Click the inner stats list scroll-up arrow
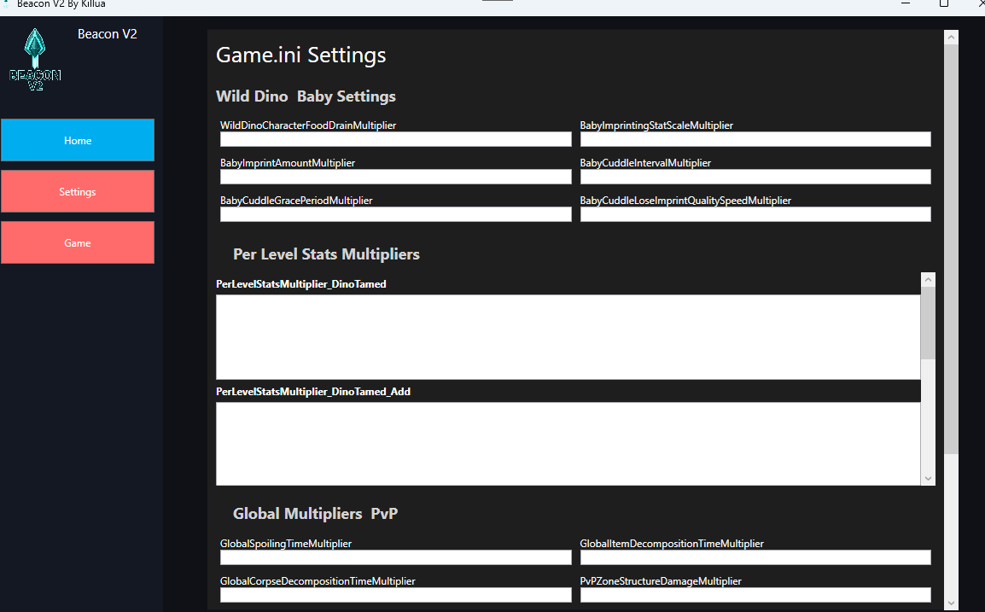Image resolution: width=985 pixels, height=612 pixels. (x=928, y=279)
